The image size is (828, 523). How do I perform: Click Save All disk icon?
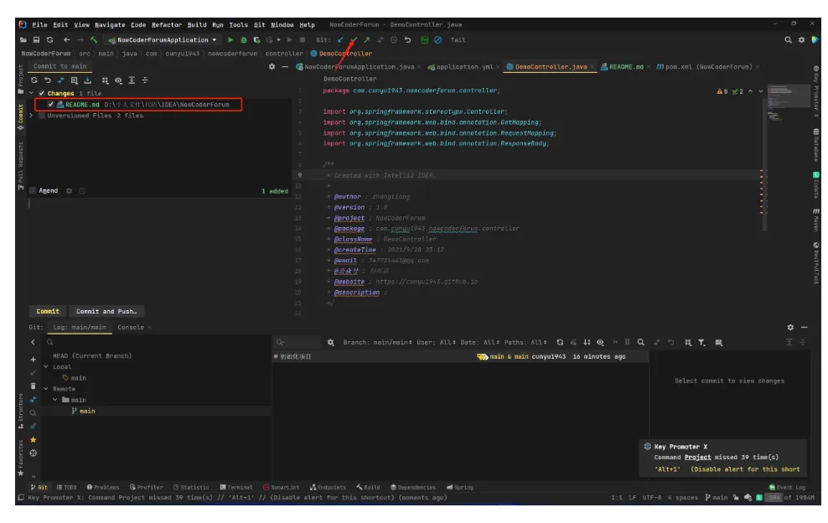pyautogui.click(x=36, y=39)
